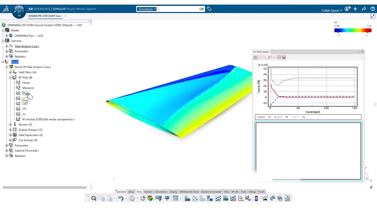This screenshot has width=377, height=212.
Task: Select the LoD XY plot
Action: click(x=25, y=104)
